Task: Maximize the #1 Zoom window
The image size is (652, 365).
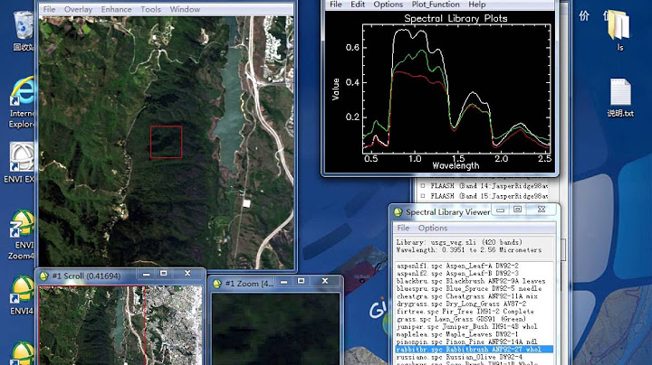Action: (301, 281)
